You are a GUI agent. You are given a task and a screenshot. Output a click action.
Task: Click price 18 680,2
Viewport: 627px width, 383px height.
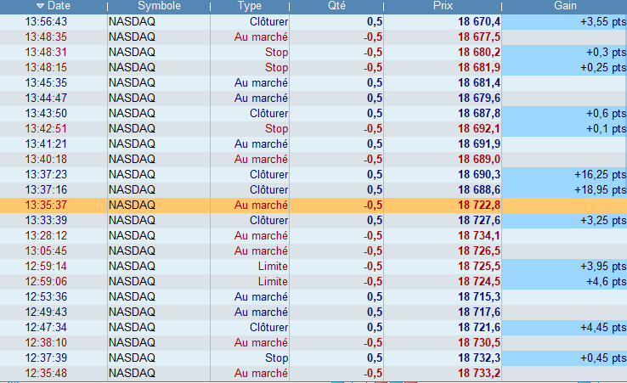tap(479, 52)
